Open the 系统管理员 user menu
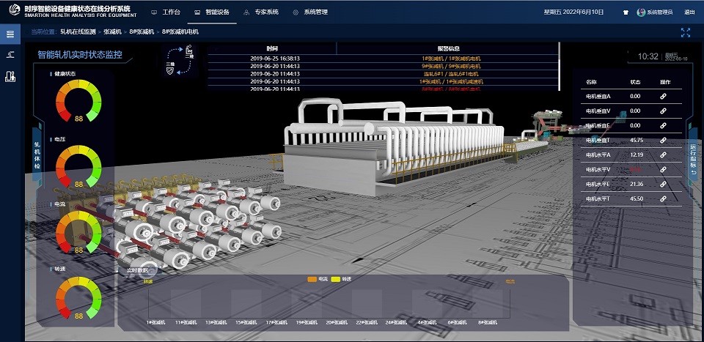 pos(655,12)
